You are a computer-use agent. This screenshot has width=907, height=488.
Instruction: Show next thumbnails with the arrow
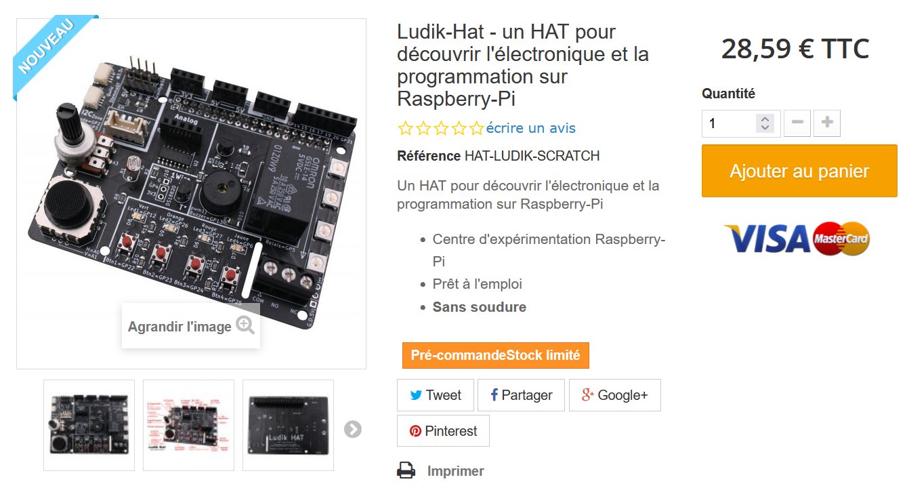pos(352,429)
